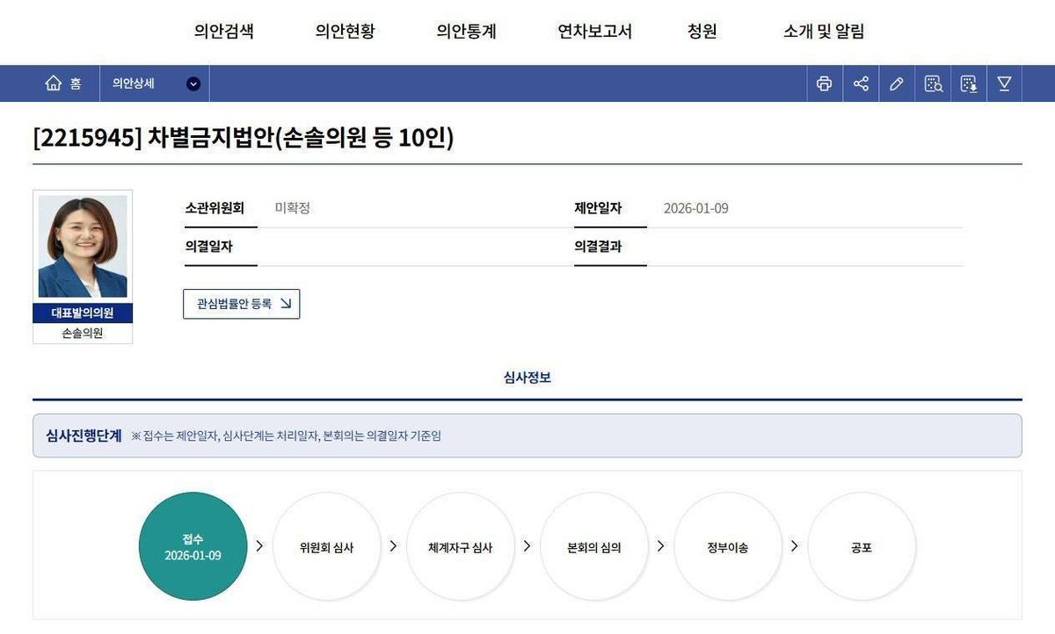Click the 정부이송 stage circle

click(728, 546)
